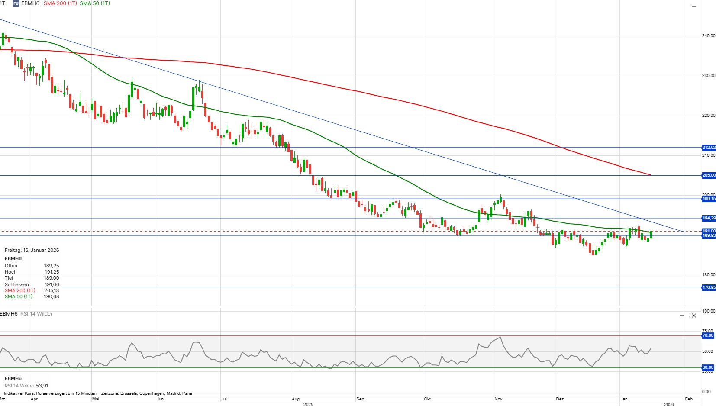Minimize the RSI indicator panel
The image size is (716, 406).
[x=682, y=316]
